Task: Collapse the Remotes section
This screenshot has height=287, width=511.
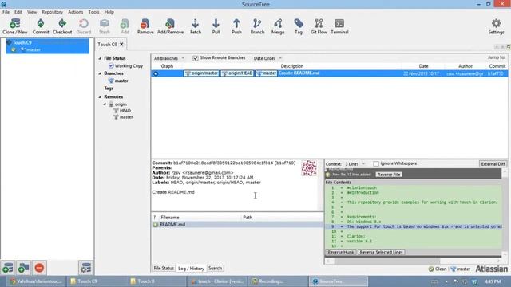Action: (100, 96)
